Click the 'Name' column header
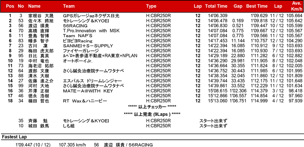Viewport: 304px width, 147px height. (34, 6)
